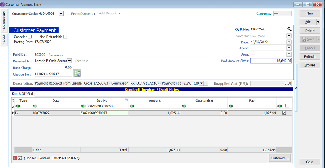
Task: Click the description ellipsis button
Action: [206, 83]
